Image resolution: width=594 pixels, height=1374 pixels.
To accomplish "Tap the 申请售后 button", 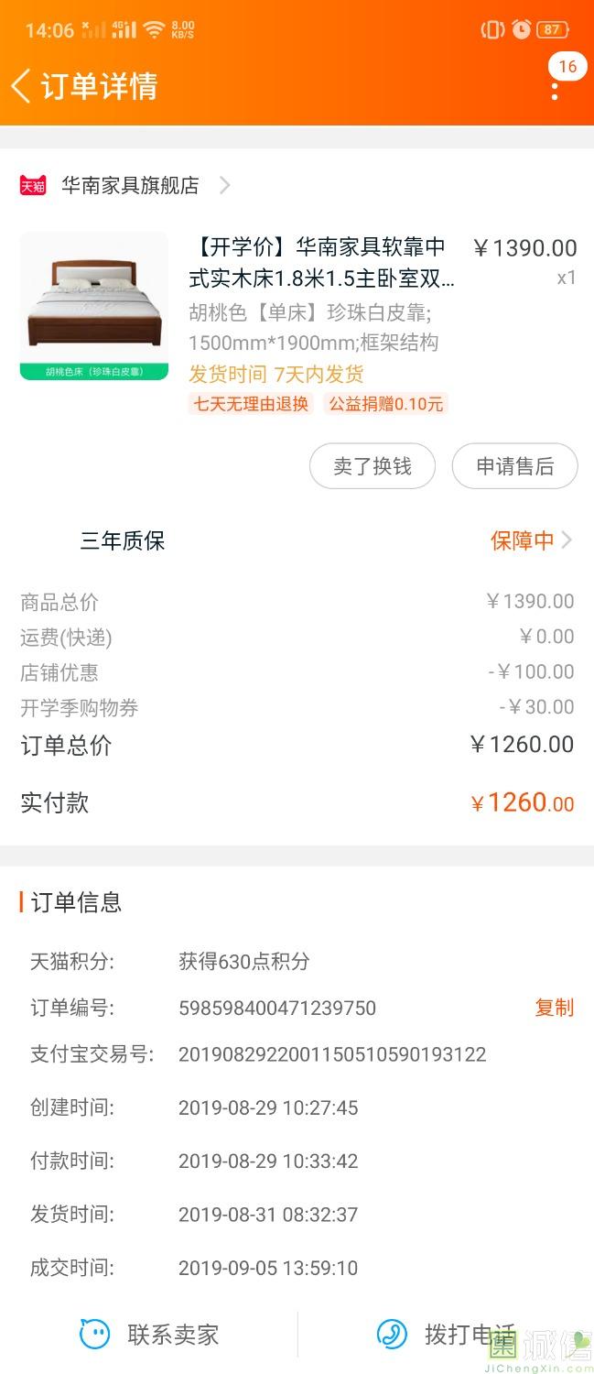I will (x=514, y=466).
